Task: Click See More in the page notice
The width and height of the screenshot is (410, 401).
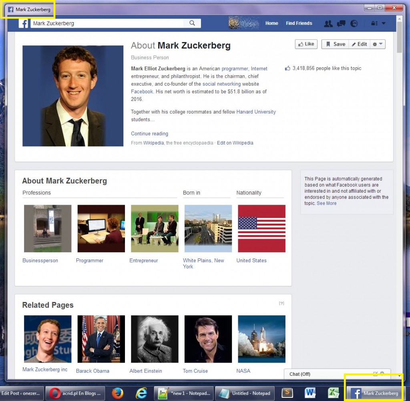Action: coord(327,203)
